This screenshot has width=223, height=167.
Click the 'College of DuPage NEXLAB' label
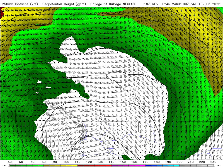click(113, 4)
